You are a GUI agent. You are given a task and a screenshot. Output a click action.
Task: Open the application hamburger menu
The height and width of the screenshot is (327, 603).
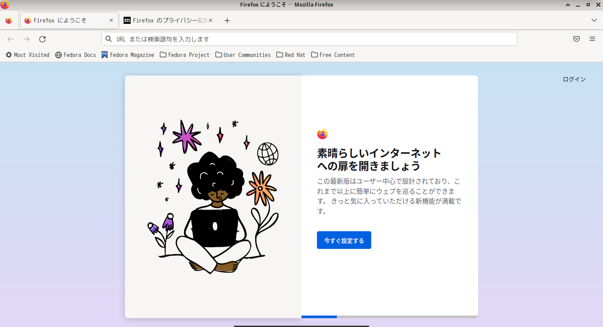[x=592, y=39]
